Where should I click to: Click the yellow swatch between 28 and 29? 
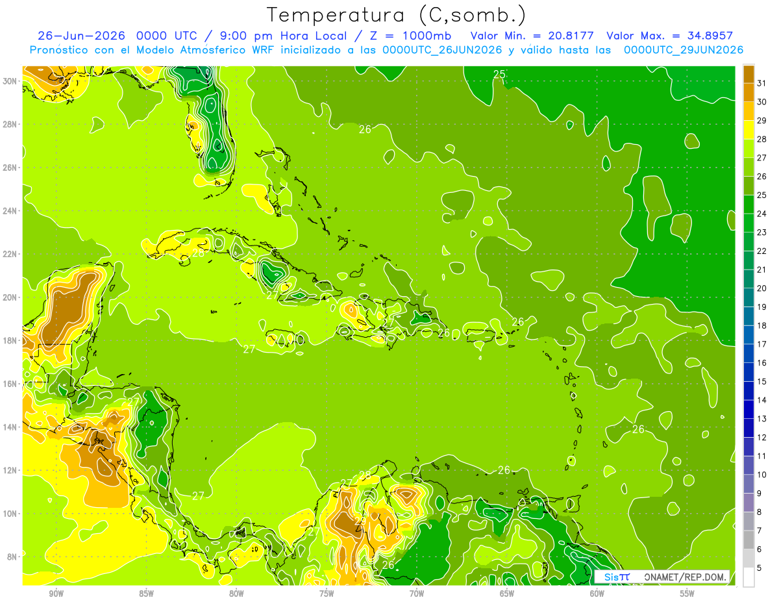748,130
